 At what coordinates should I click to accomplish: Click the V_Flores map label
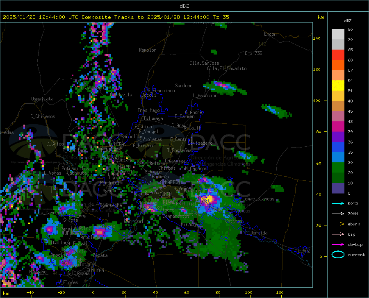coord(68,282)
